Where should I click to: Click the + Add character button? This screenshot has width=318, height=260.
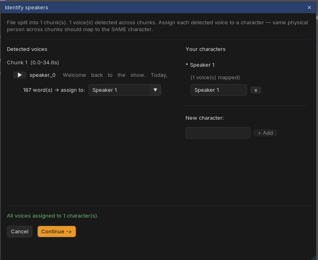click(265, 133)
